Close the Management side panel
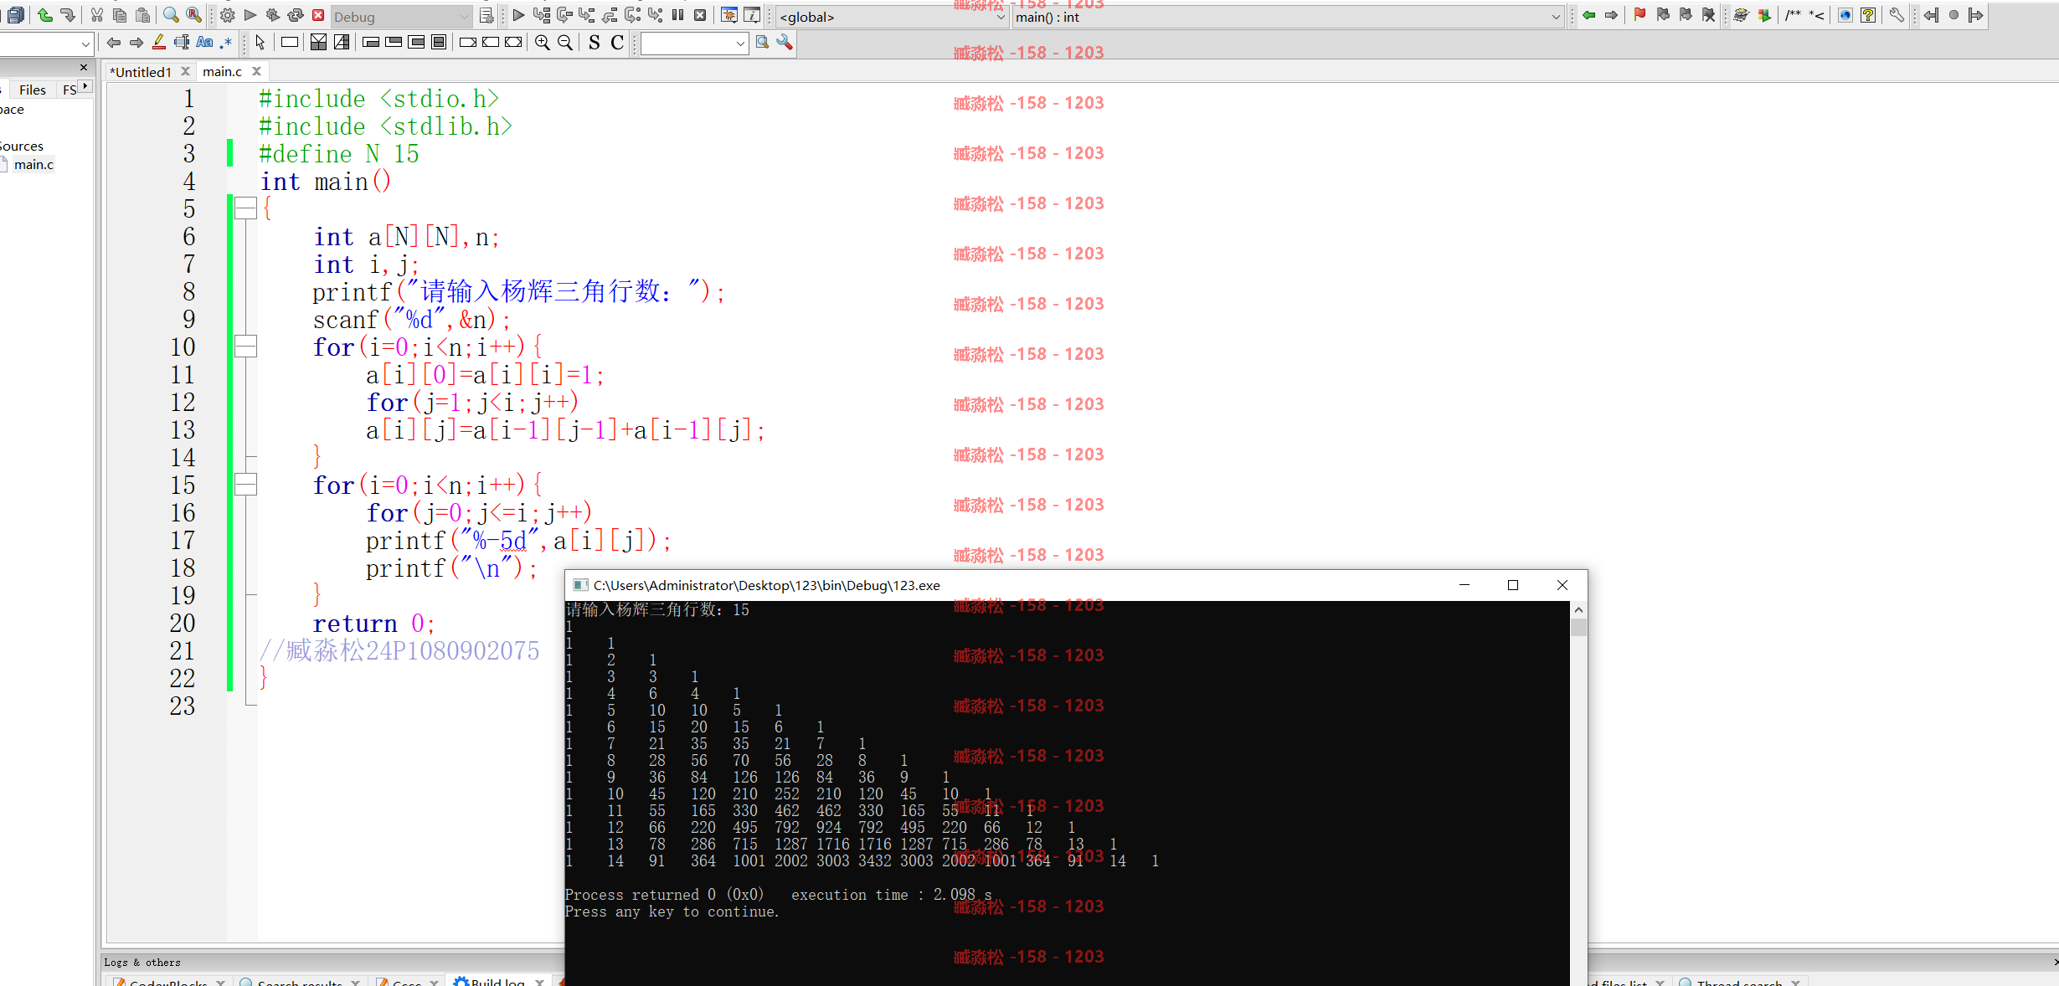The image size is (2059, 986). tap(83, 67)
